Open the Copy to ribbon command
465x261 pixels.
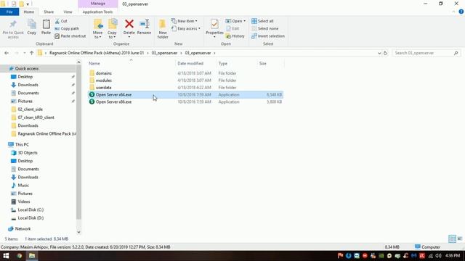112,29
